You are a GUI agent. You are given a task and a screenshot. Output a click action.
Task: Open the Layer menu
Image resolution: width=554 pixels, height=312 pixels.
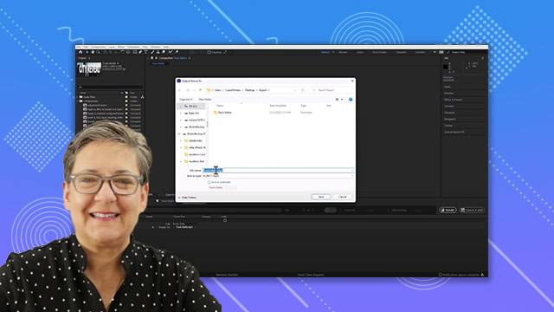112,47
